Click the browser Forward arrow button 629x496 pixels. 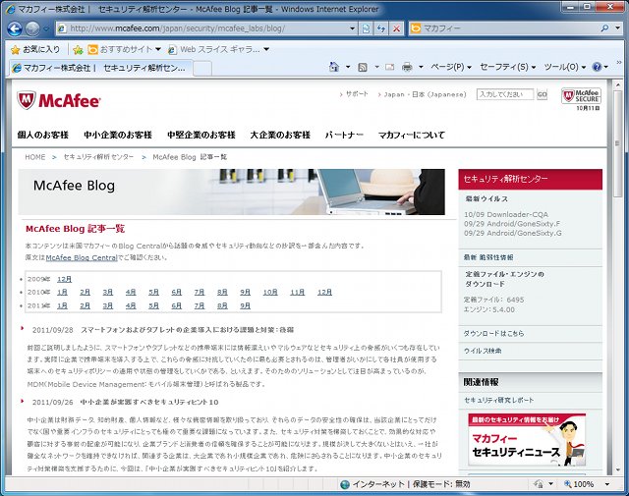click(x=32, y=28)
